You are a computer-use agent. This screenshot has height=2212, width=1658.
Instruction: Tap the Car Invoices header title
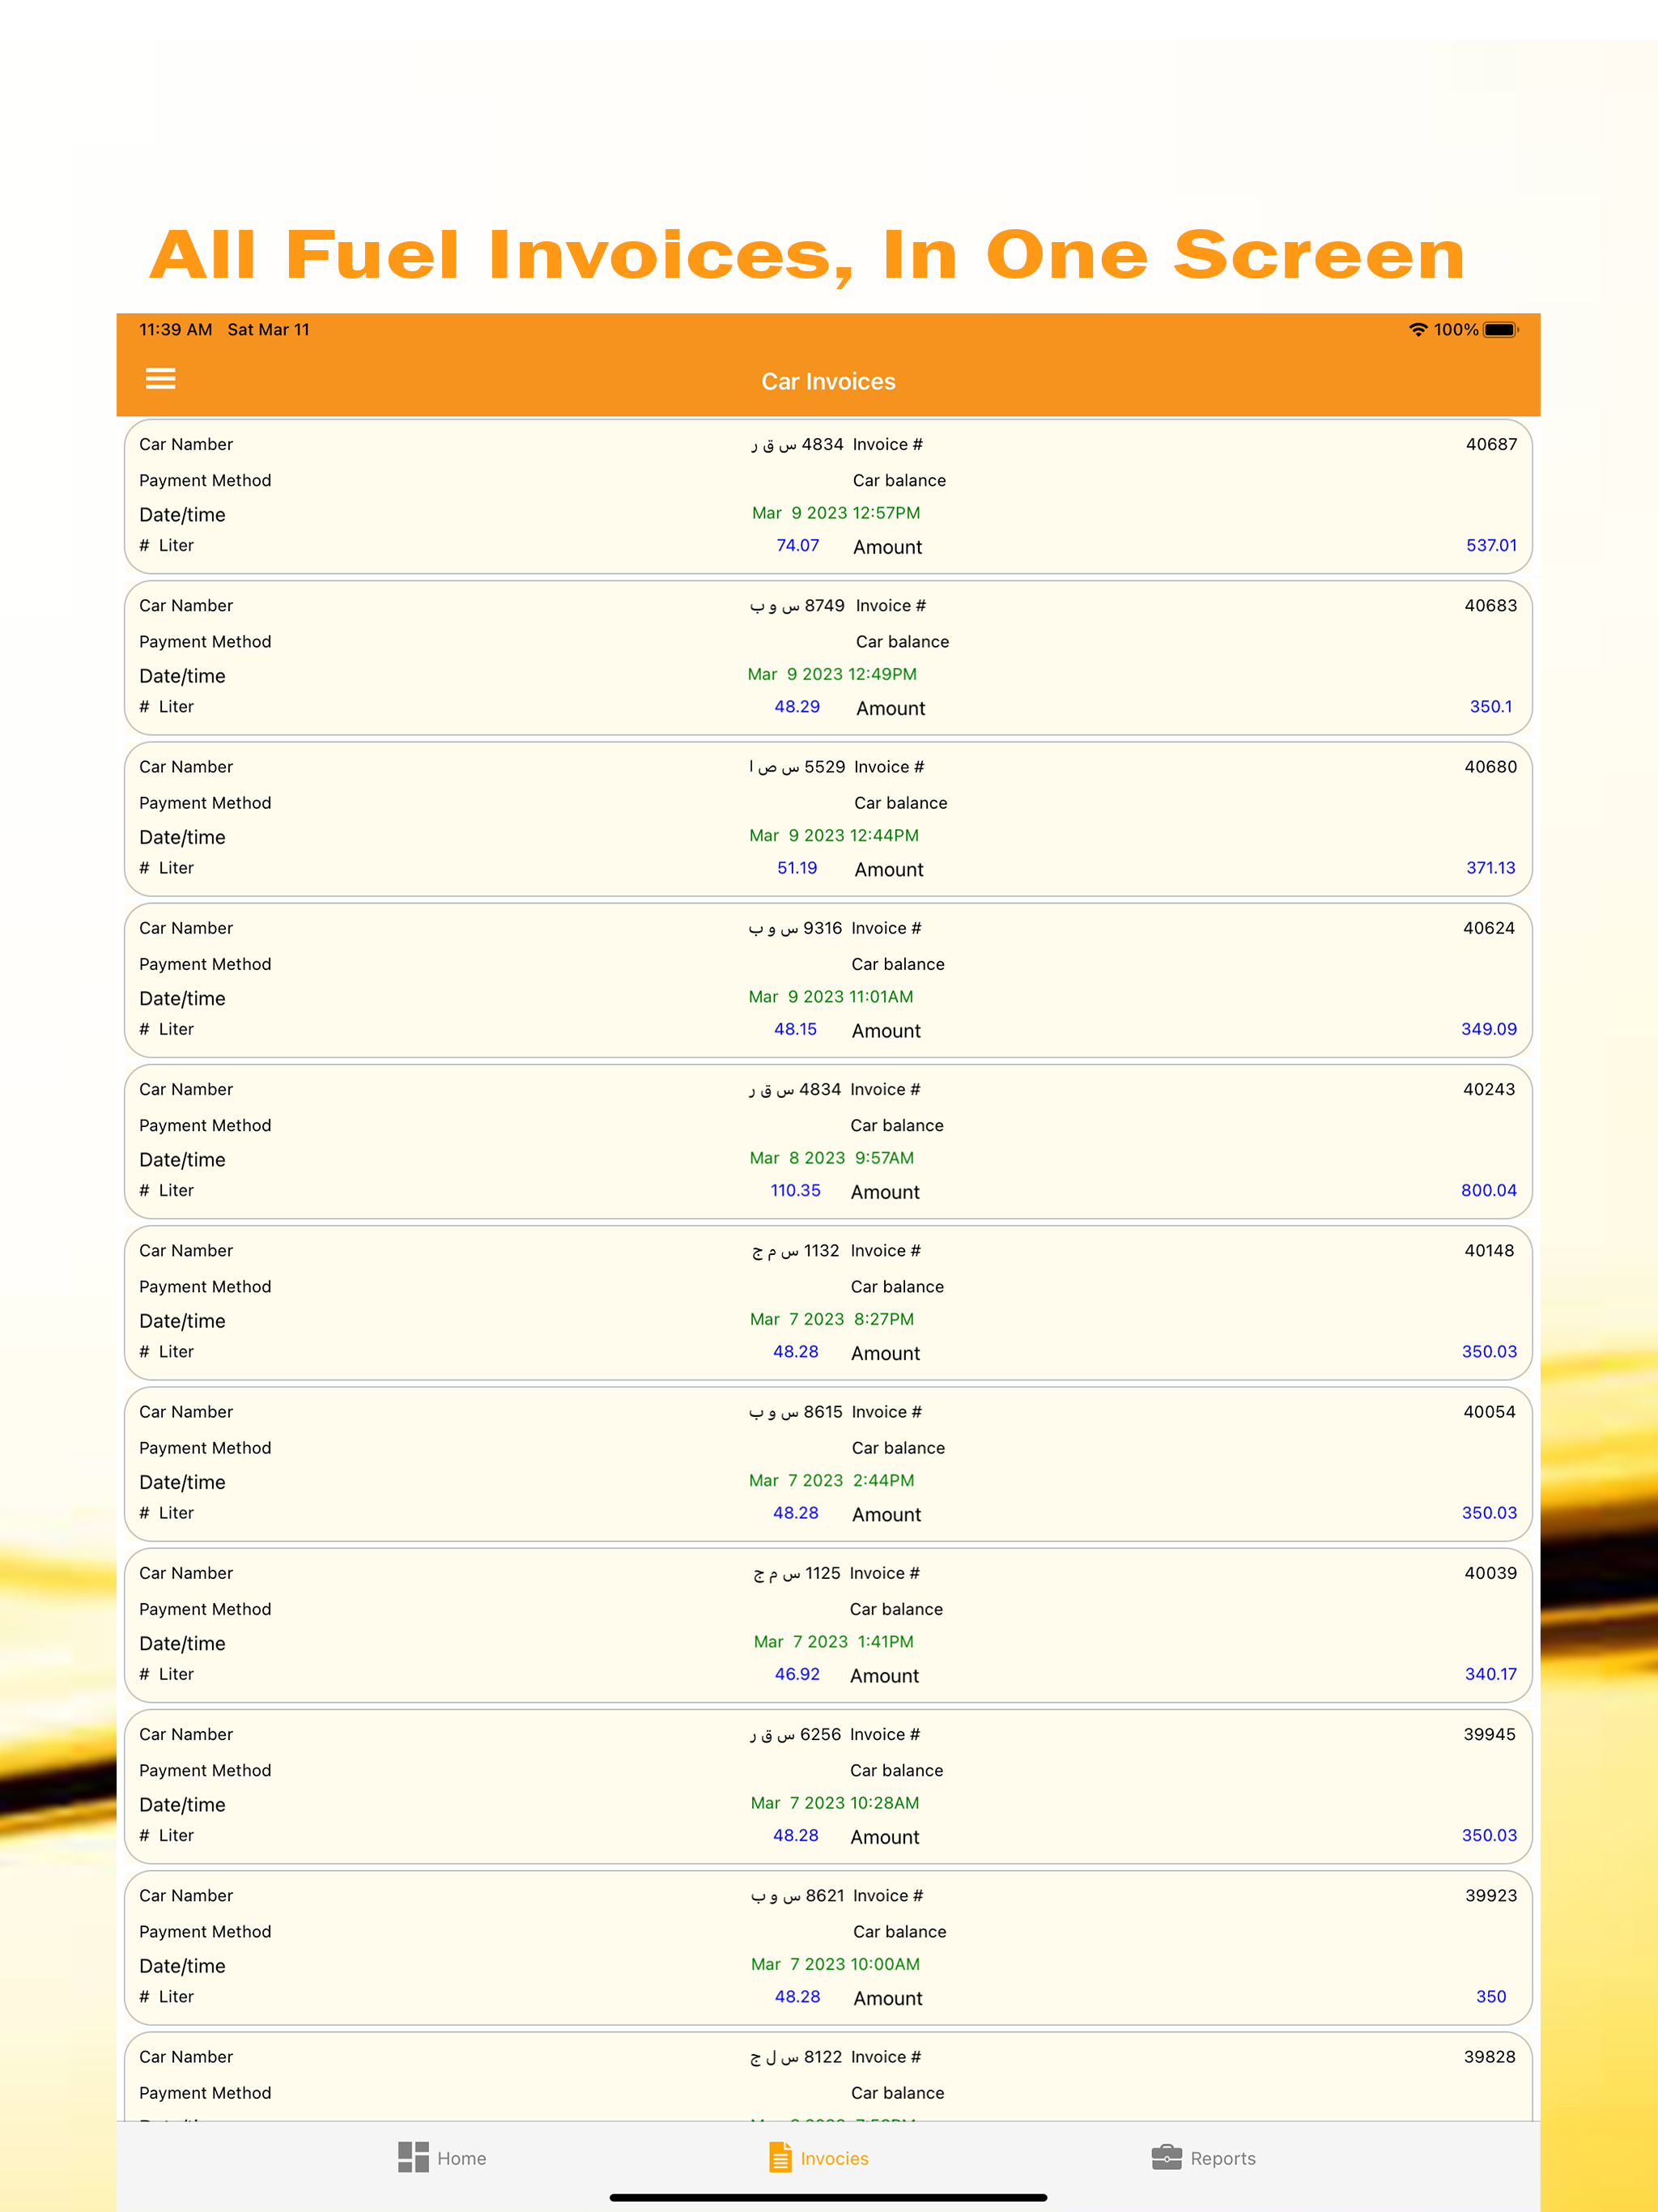click(x=828, y=381)
